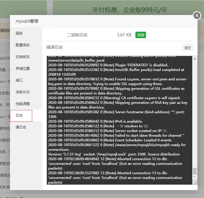Select the 存储位置 tab

tap(23, 68)
